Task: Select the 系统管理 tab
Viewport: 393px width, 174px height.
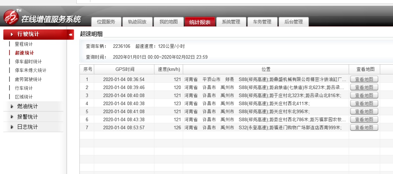Action: point(231,22)
